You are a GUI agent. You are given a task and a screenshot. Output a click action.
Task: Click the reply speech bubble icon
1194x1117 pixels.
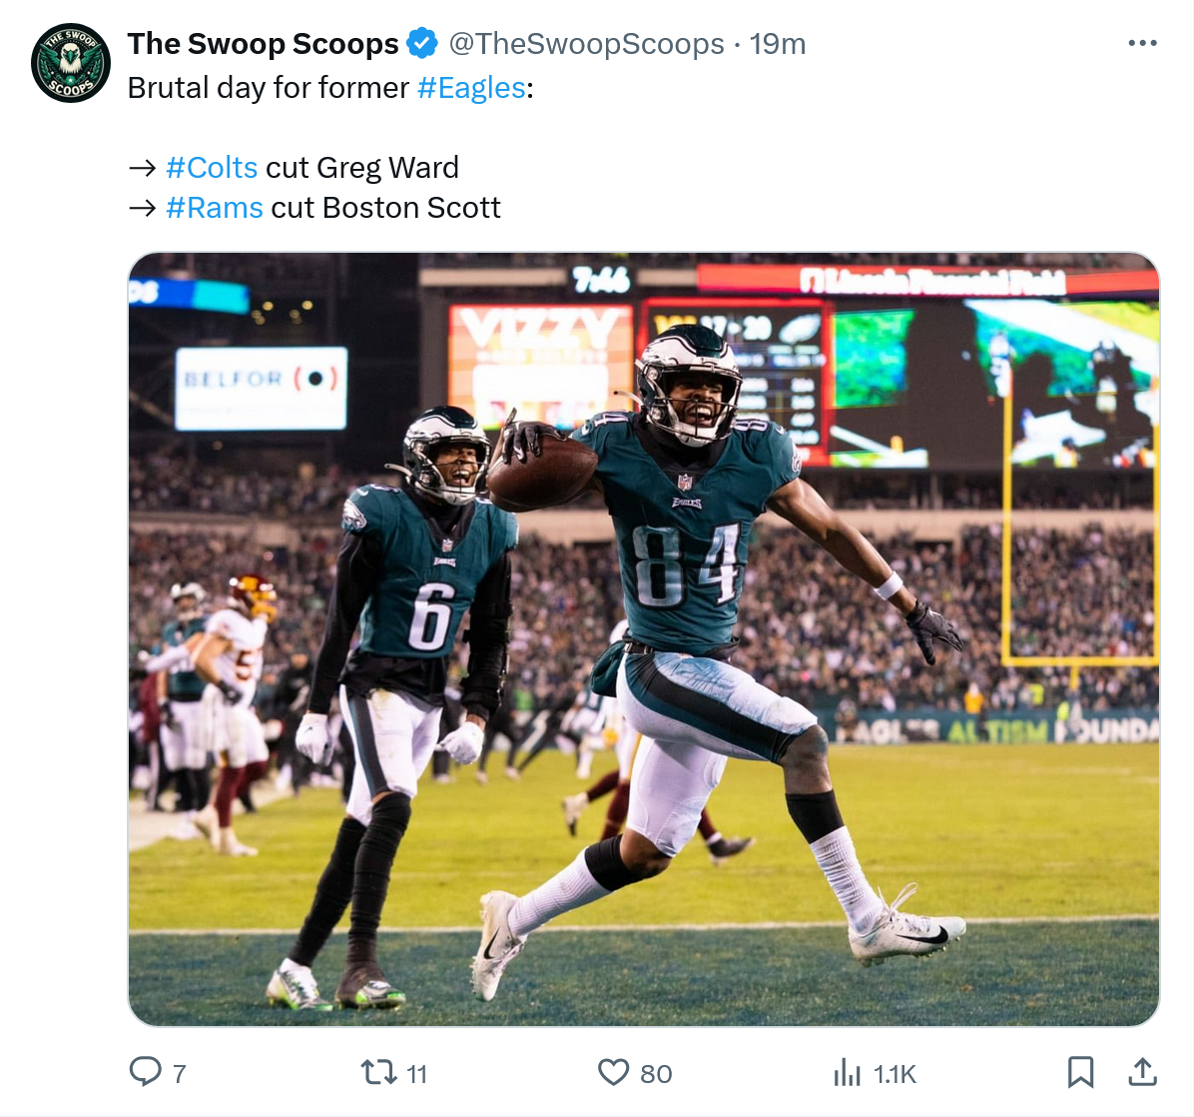(146, 1072)
